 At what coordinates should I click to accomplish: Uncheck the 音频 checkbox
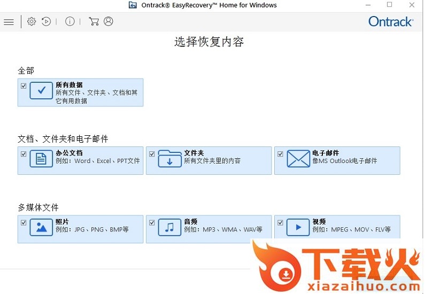pos(152,223)
